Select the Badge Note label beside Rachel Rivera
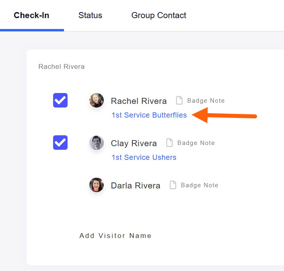284x271 pixels. click(206, 101)
